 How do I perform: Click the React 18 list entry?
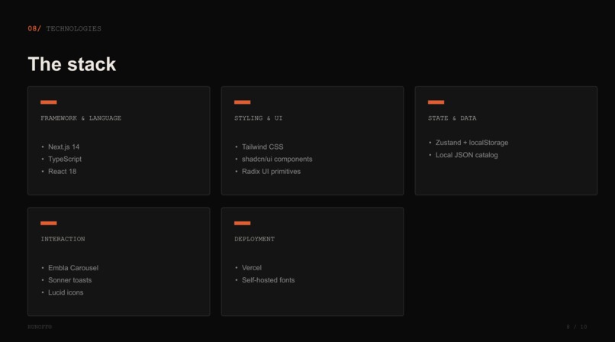(62, 172)
